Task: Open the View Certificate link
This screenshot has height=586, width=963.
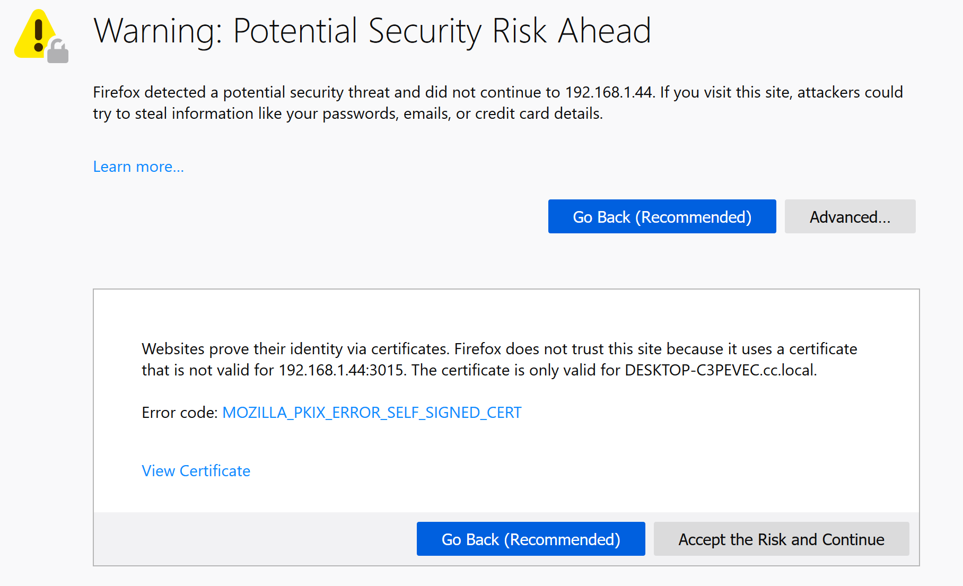Action: (x=196, y=471)
